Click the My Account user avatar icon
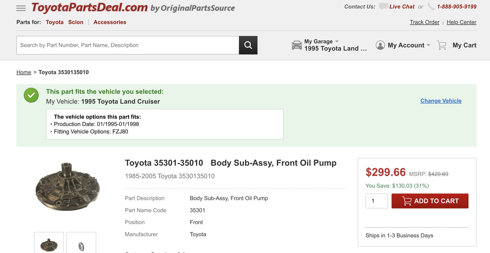 [380, 45]
